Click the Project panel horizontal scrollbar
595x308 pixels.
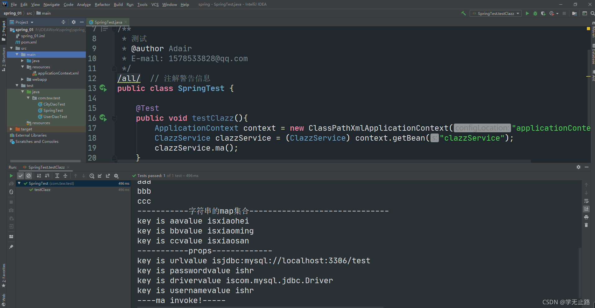[45, 161]
